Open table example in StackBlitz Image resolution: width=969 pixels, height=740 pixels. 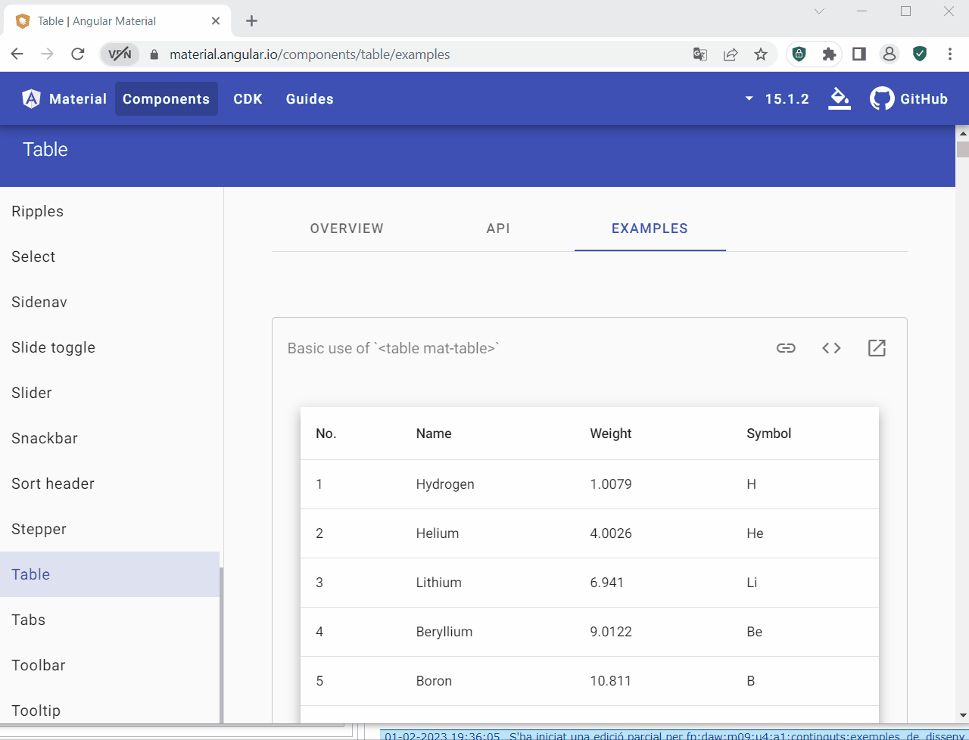pyautogui.click(x=877, y=348)
